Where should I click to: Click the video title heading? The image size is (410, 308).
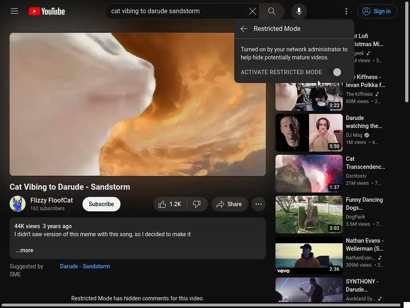70,187
